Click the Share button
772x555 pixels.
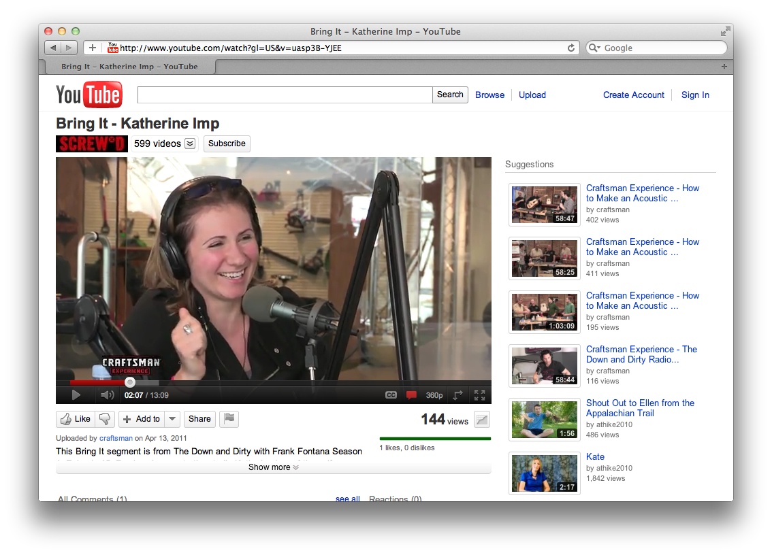199,419
